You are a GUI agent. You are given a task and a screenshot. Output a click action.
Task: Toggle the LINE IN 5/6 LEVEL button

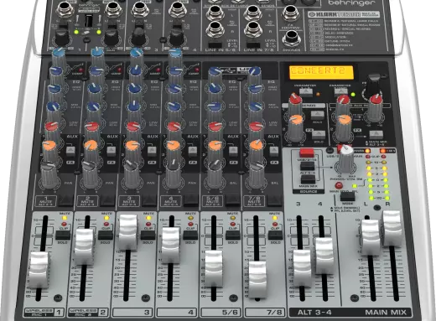pyautogui.click(x=215, y=44)
